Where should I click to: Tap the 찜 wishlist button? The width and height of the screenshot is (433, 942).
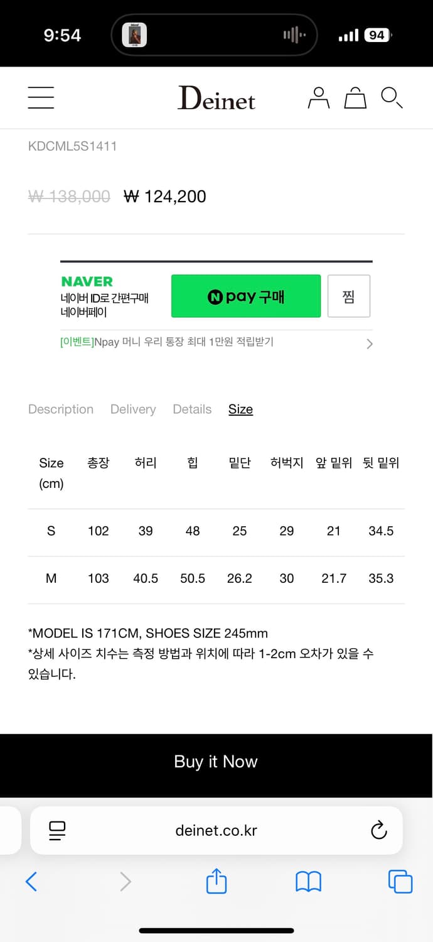click(x=349, y=296)
